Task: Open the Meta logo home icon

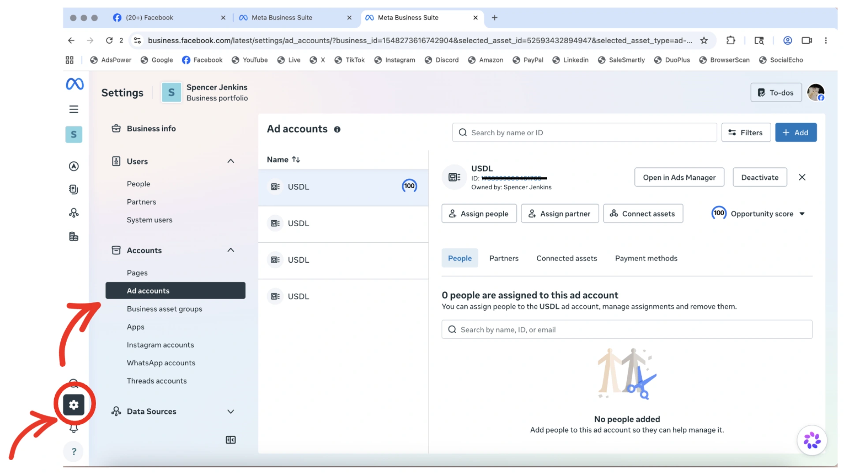Action: click(75, 84)
